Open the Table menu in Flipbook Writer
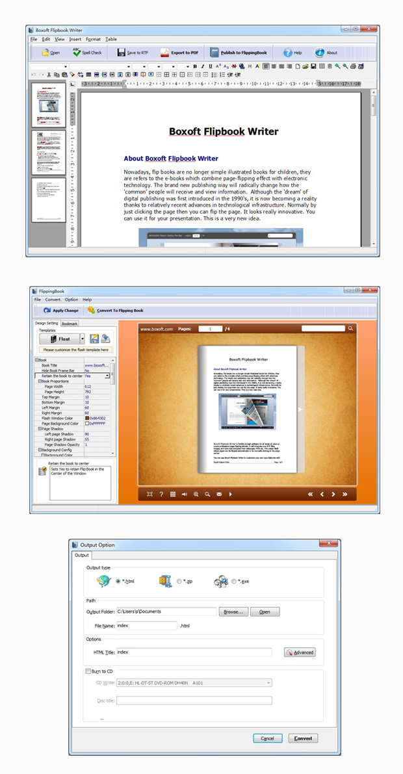This screenshot has height=774, width=403. (111, 39)
